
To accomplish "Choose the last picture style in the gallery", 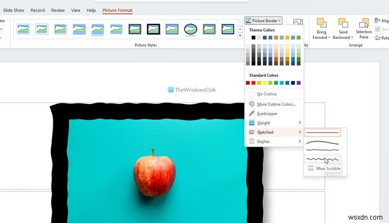I will click(x=228, y=29).
